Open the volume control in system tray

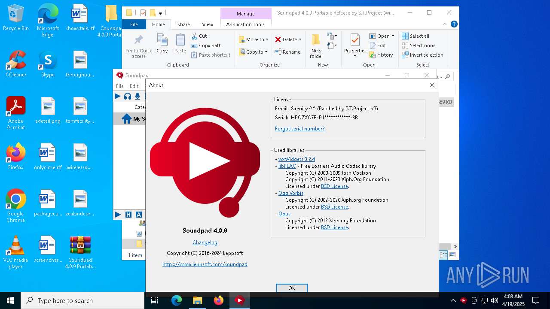495,300
